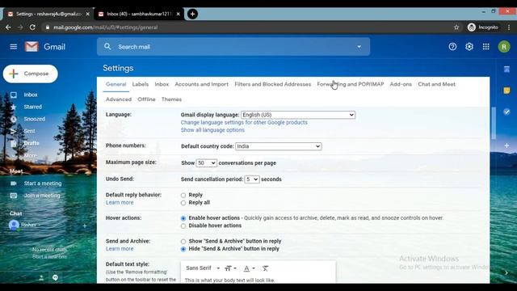
Task: Reload the page
Action: point(32,27)
